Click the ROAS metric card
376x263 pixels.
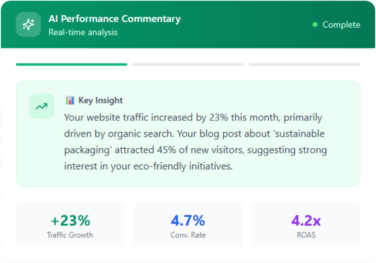pyautogui.click(x=306, y=224)
